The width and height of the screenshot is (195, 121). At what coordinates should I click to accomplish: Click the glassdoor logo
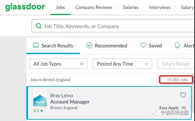25,7
